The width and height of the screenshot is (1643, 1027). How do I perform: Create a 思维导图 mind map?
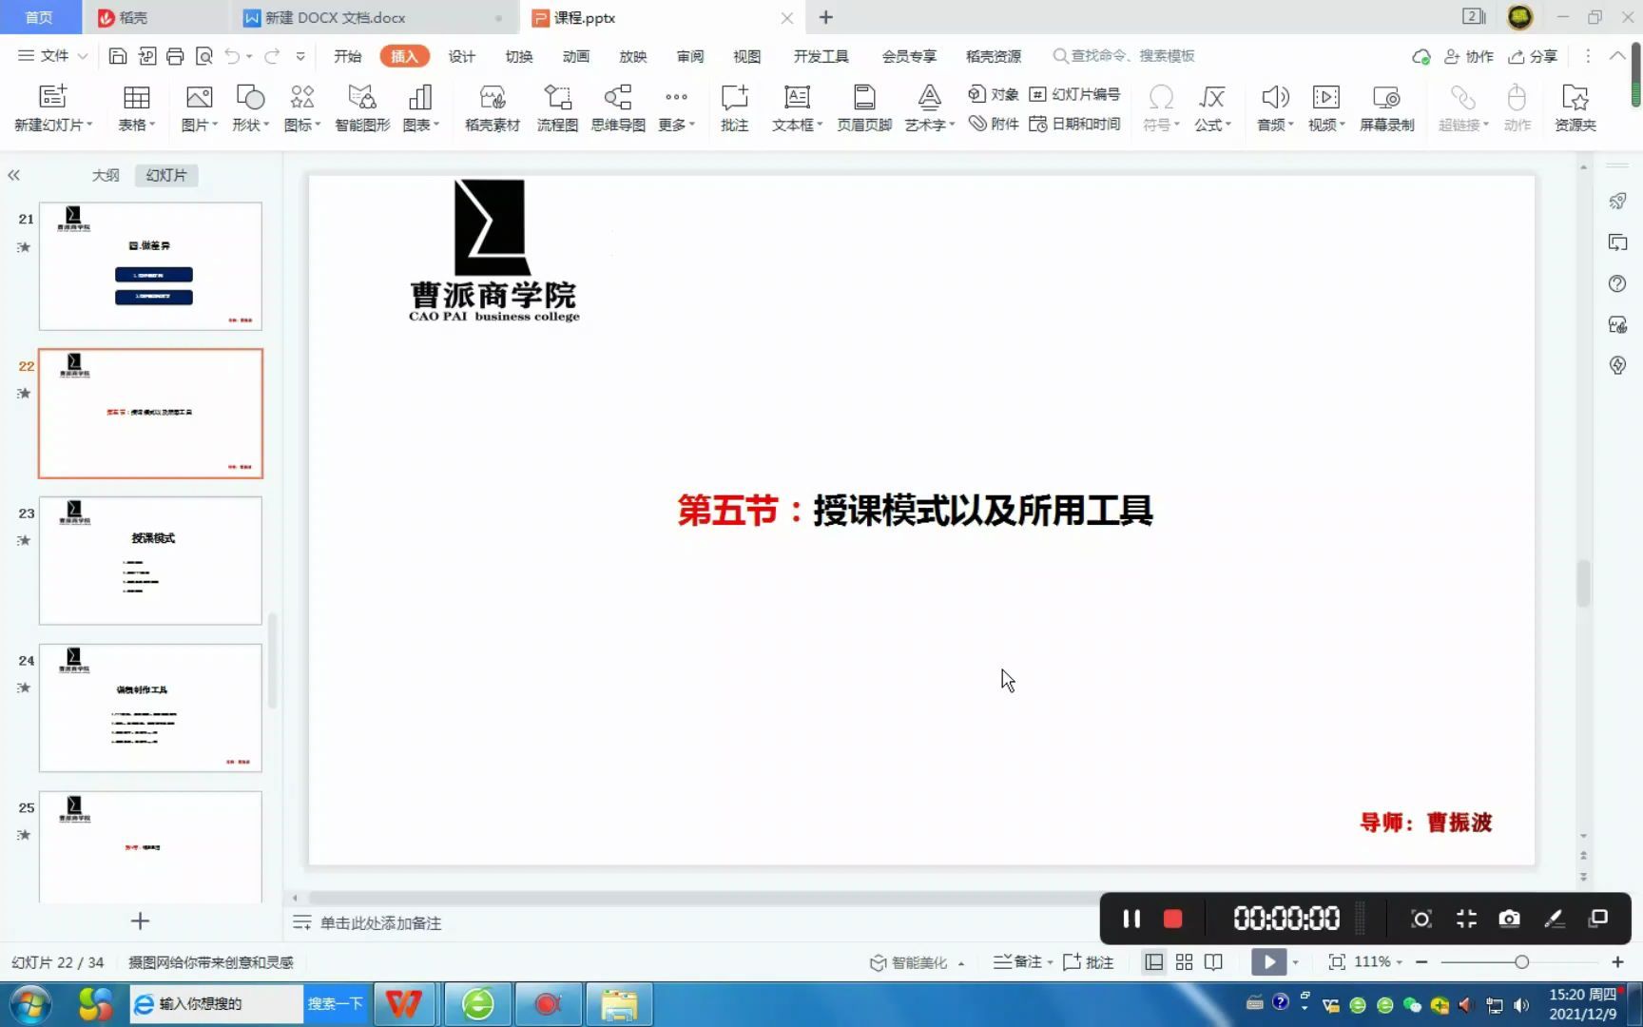pyautogui.click(x=618, y=107)
